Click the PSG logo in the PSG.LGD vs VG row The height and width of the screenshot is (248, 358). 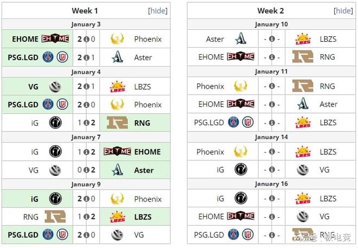[48, 234]
